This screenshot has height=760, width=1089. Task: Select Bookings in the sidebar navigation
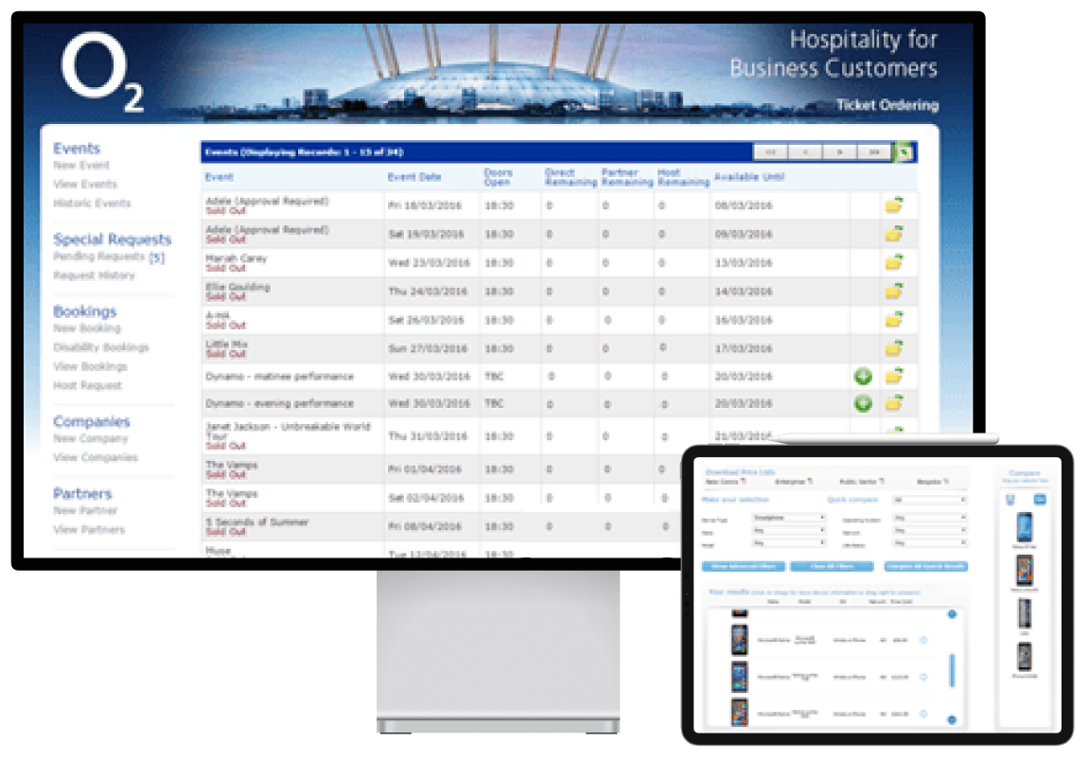coord(83,311)
